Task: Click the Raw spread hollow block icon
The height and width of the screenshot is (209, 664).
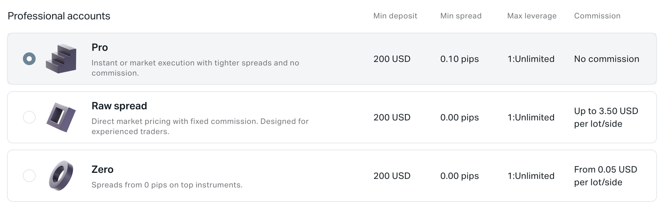Action: click(61, 117)
